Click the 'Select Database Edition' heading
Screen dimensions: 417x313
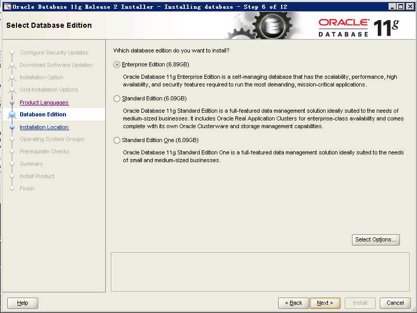(x=49, y=25)
